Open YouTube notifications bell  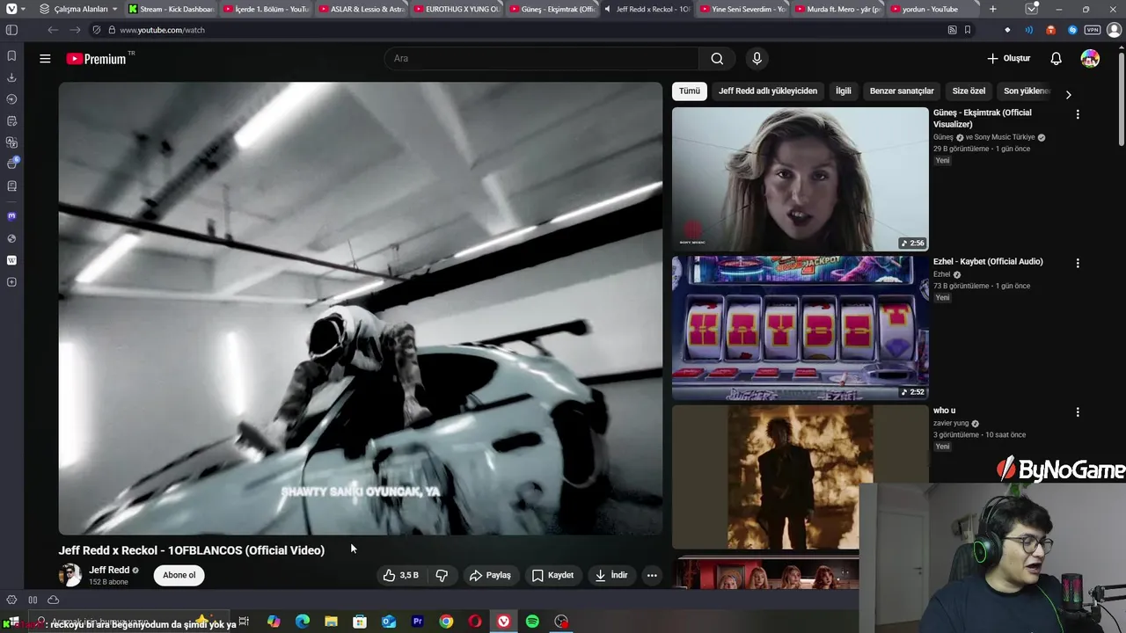[1056, 59]
